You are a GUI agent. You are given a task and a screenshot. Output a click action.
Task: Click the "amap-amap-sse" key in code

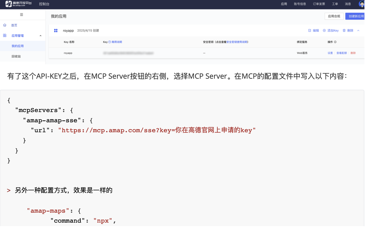pos(52,120)
